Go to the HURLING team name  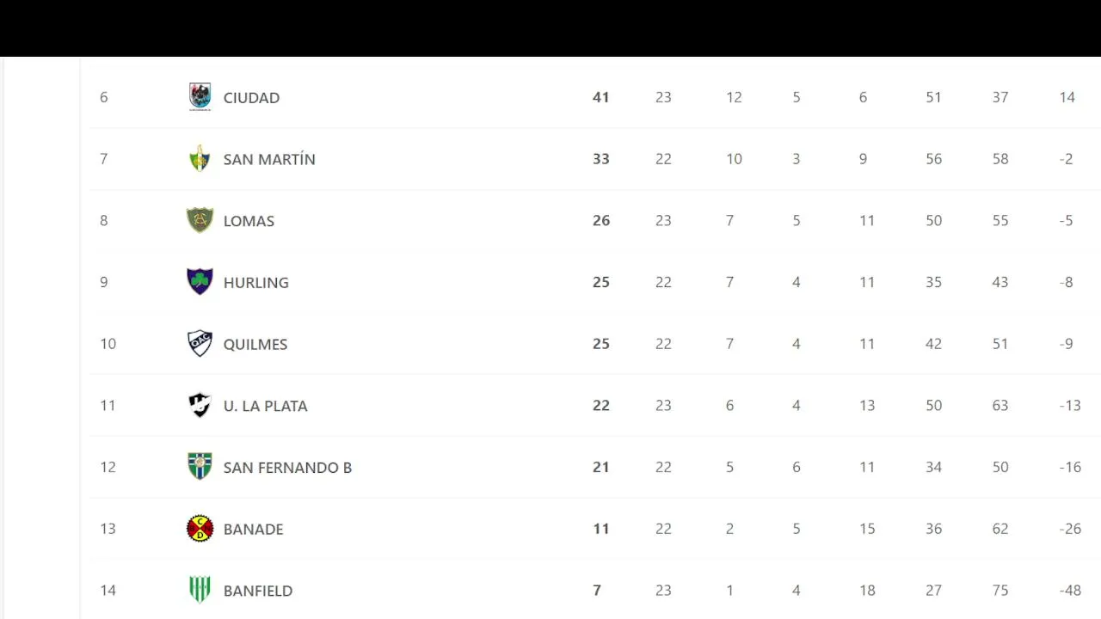[255, 283]
